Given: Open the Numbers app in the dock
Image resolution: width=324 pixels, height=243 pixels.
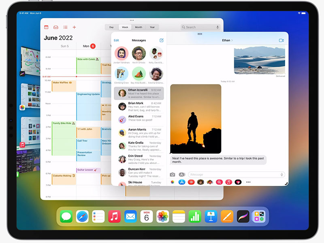Looking at the screenshot, I should [x=195, y=216].
